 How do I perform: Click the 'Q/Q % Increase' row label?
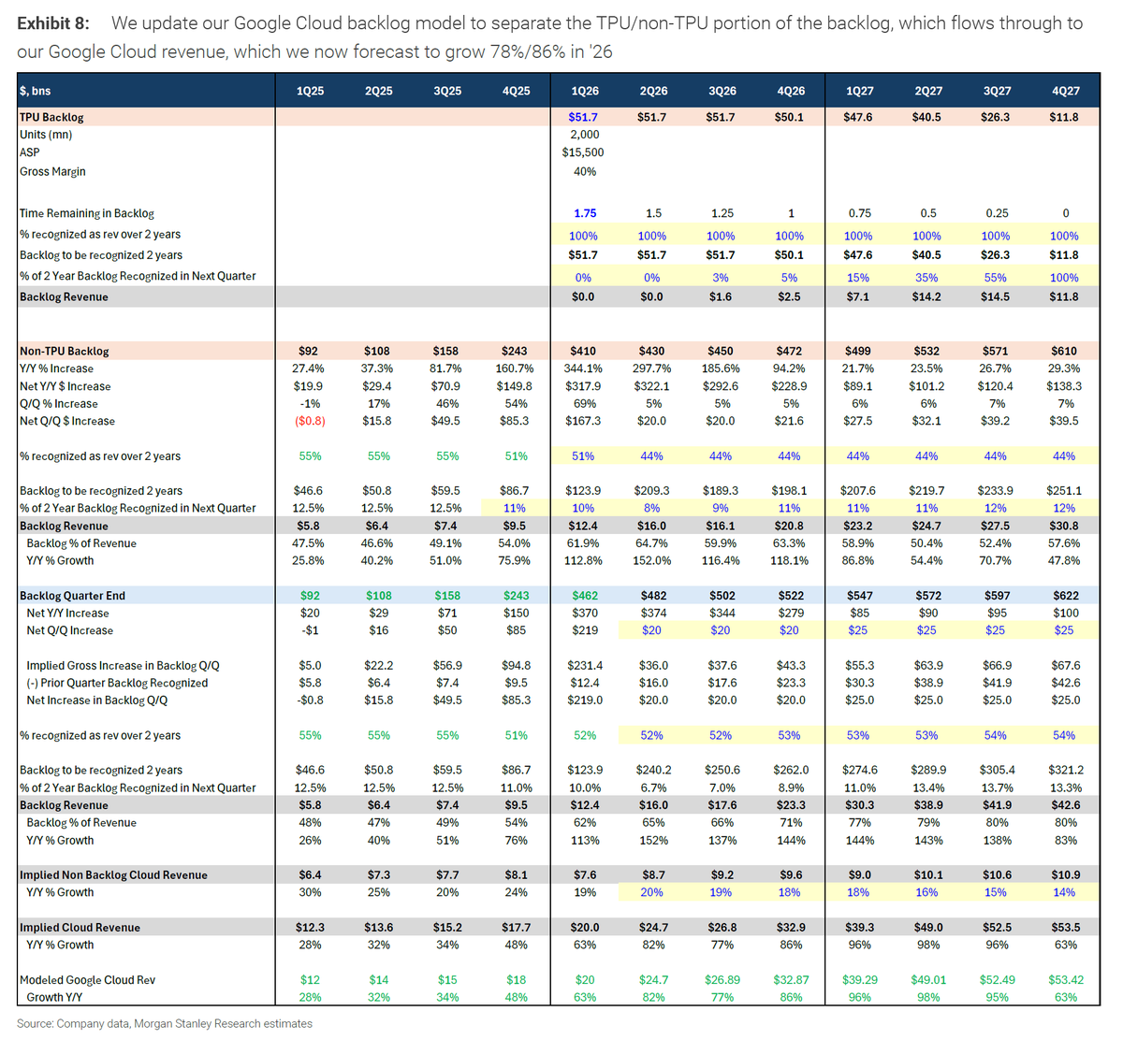pyautogui.click(x=59, y=404)
